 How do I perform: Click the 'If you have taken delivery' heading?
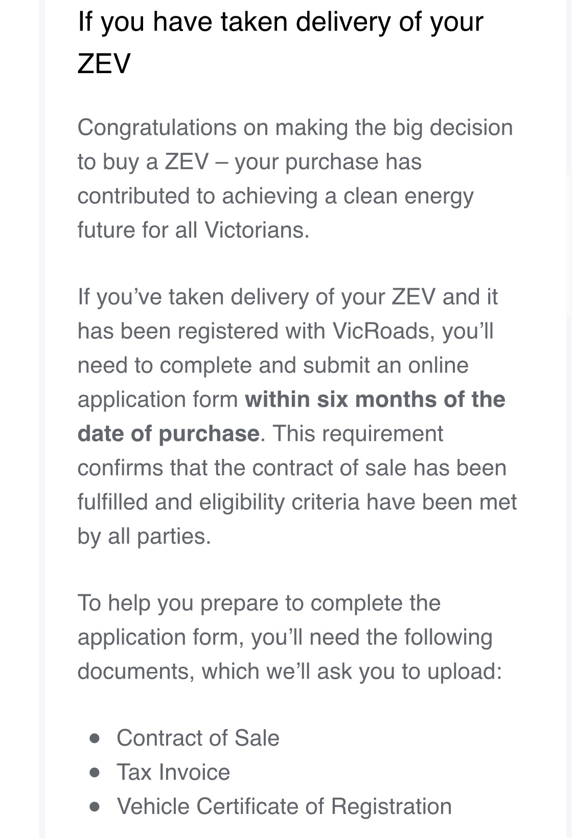coord(280,42)
